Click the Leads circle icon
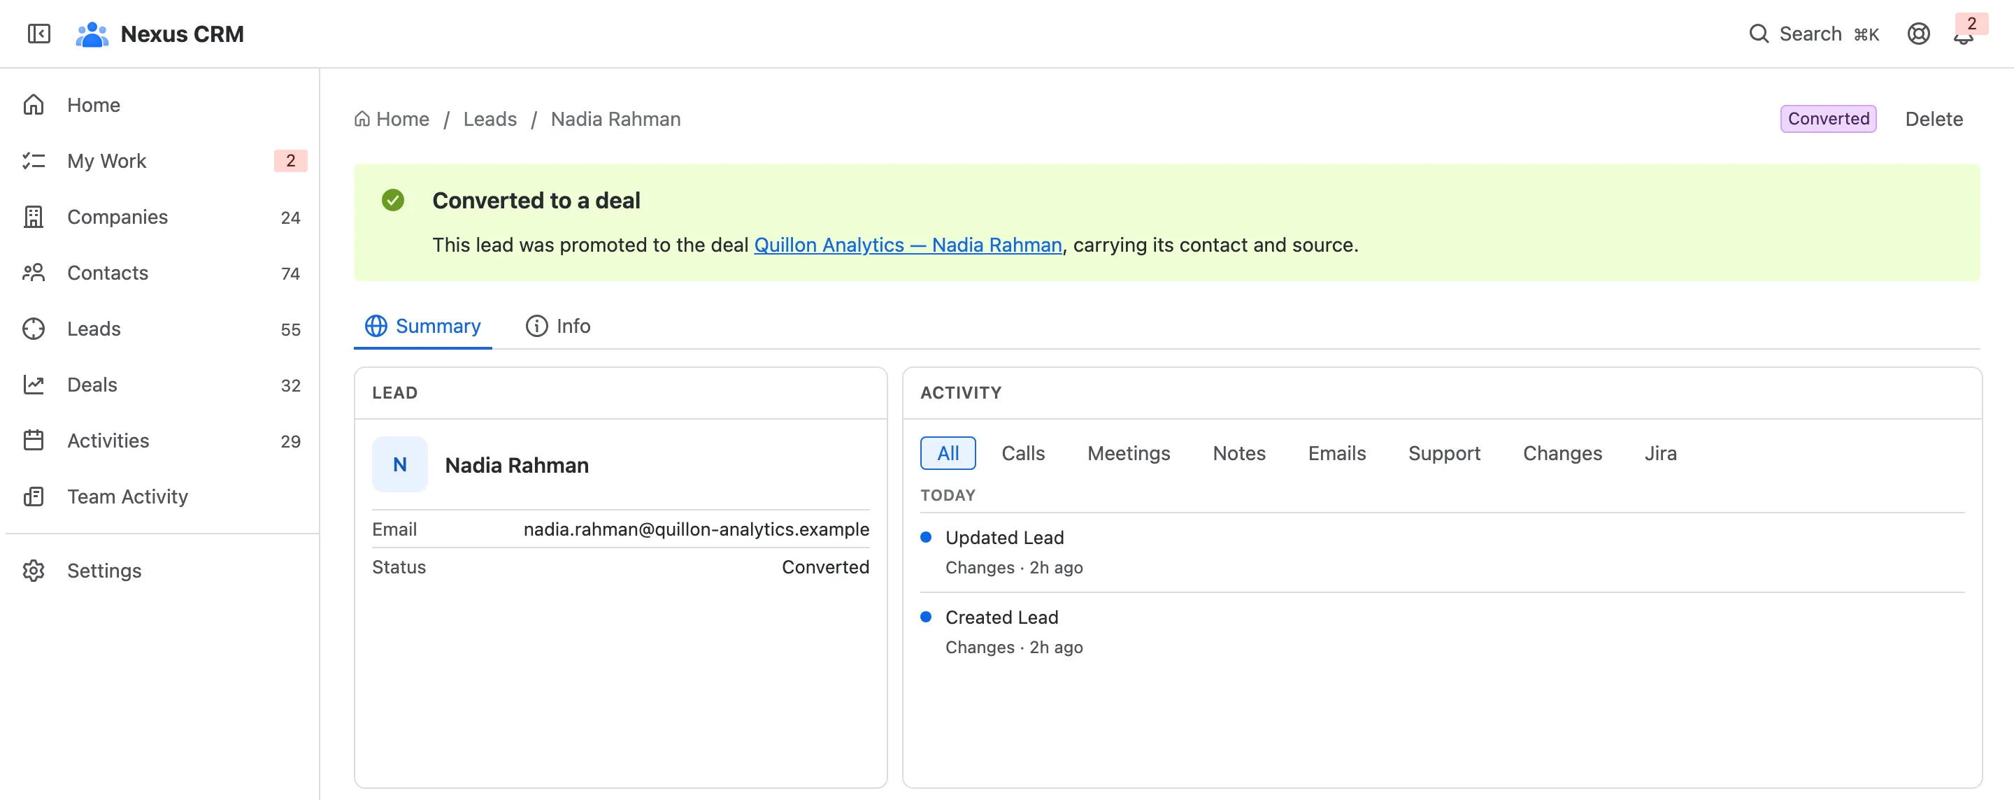 [34, 329]
